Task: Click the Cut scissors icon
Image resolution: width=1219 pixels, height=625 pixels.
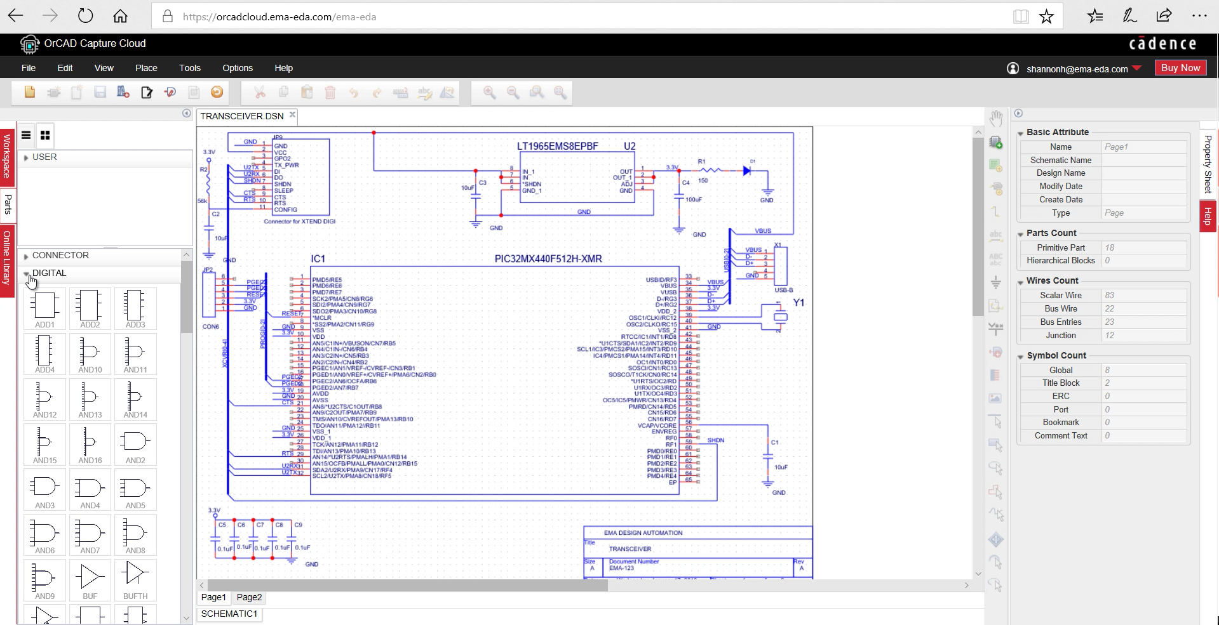Action: [x=260, y=93]
